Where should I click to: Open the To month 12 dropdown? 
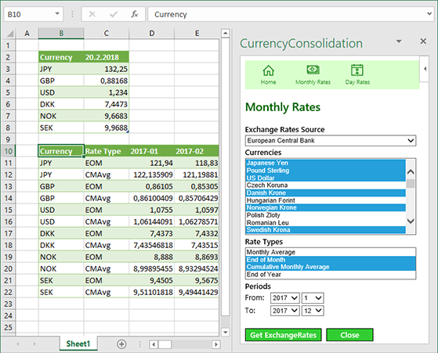(x=313, y=311)
